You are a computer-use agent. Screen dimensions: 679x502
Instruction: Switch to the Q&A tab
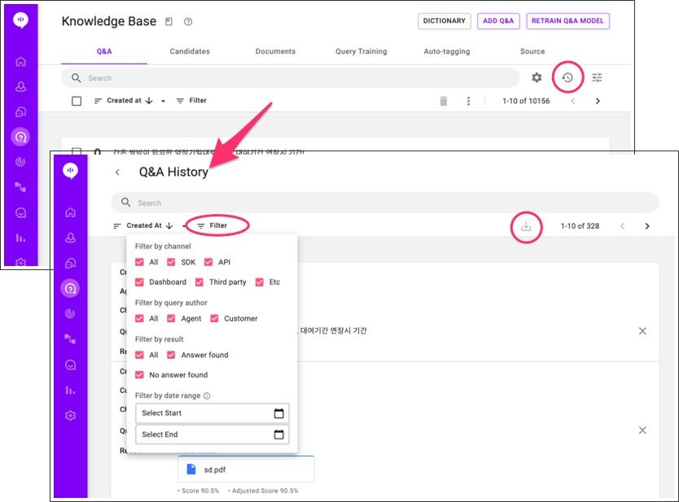[x=104, y=51]
